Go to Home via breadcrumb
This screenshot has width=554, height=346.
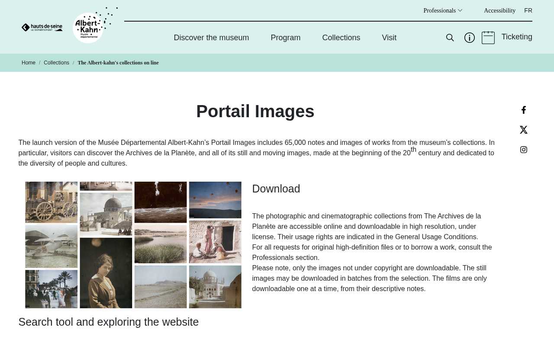29,63
